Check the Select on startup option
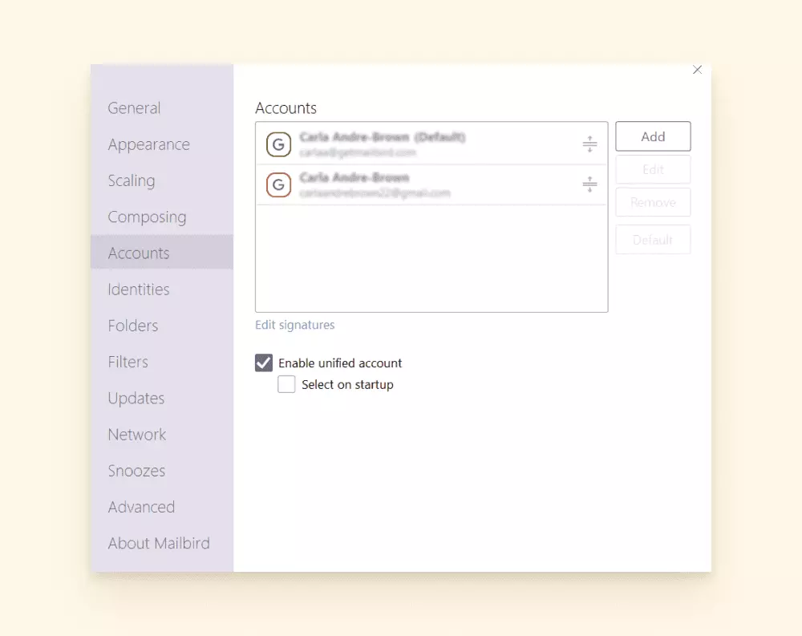 [x=286, y=385]
